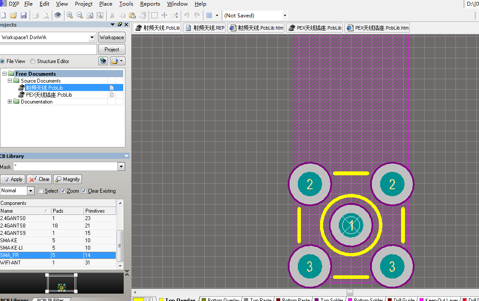Select the Structure Editor radio button
Screen dimensions: 479x301
pyautogui.click(x=33, y=61)
